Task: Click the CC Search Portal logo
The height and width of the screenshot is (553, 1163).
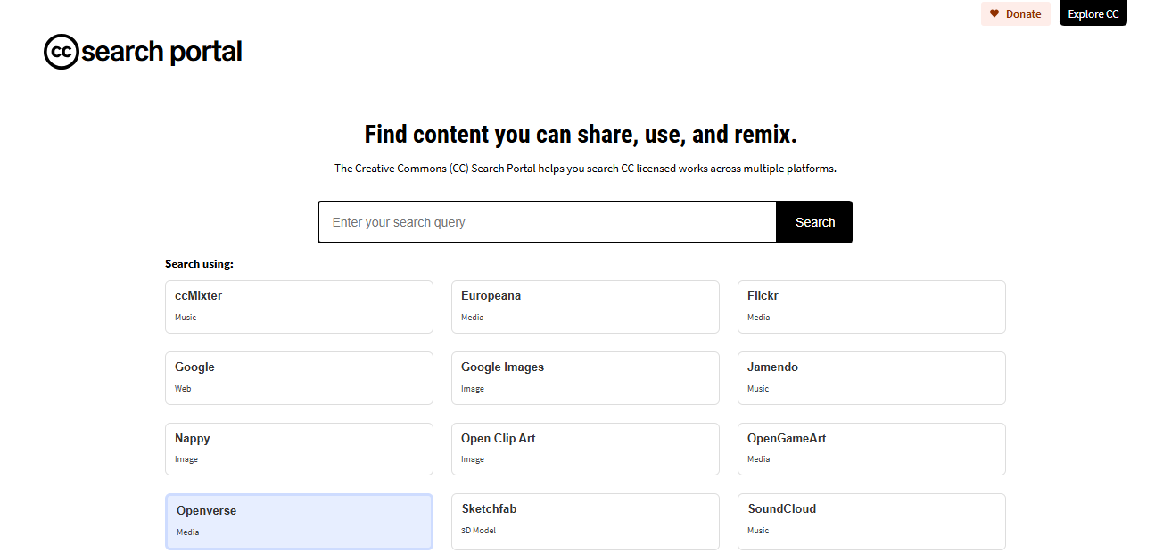Action: (143, 52)
